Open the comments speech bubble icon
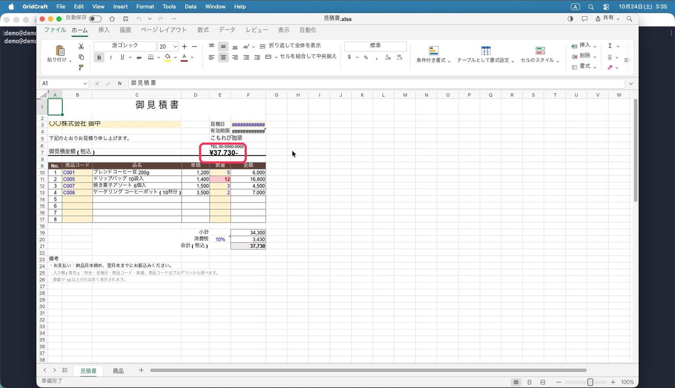This screenshot has width=675, height=388. click(584, 19)
